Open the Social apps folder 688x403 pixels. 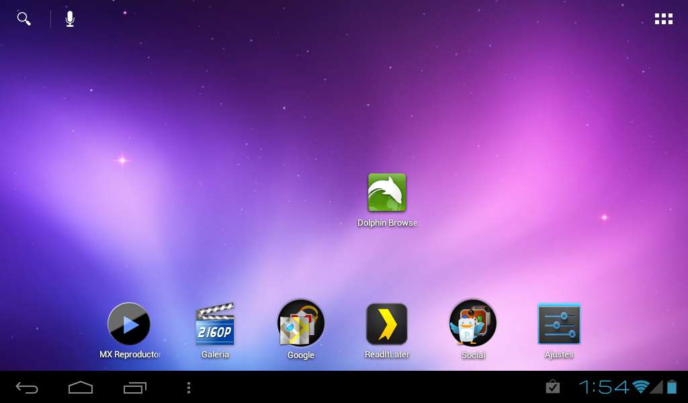(x=473, y=323)
